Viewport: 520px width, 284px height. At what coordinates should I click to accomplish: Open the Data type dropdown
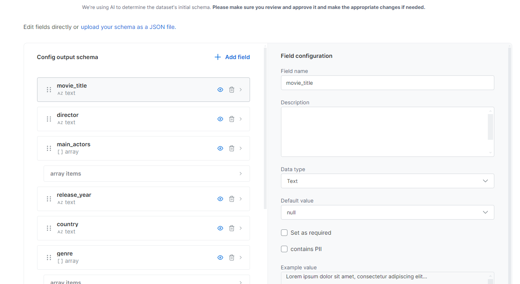(x=387, y=181)
